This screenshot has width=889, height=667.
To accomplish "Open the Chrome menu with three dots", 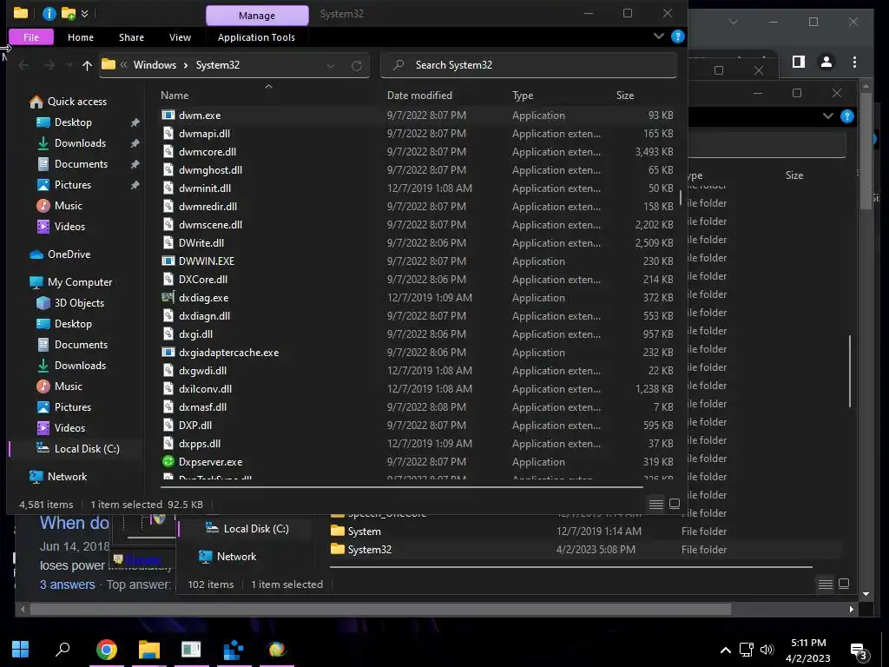I will point(854,62).
